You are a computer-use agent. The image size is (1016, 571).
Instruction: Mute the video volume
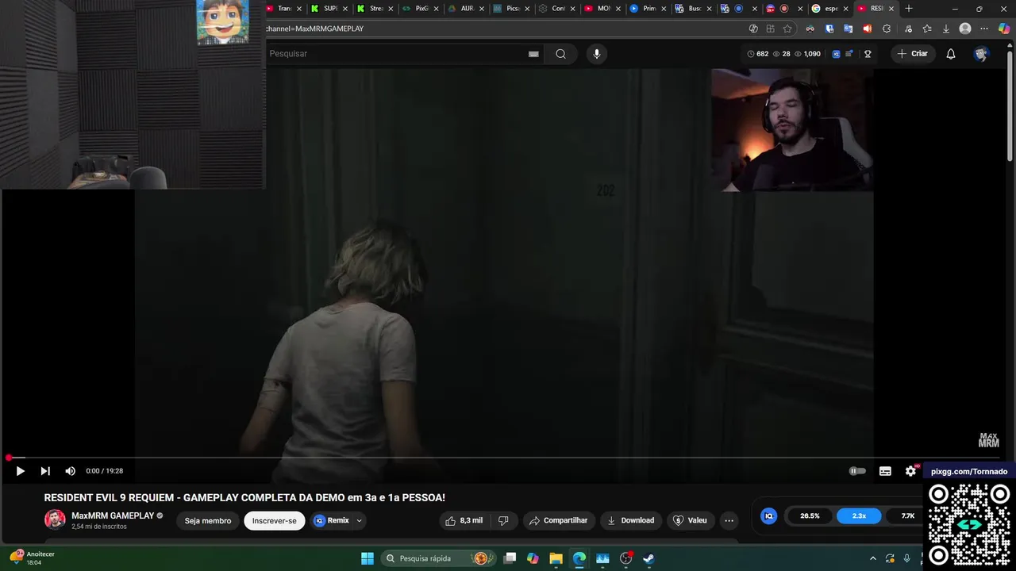click(70, 471)
